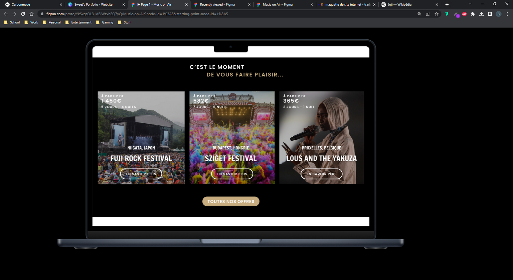Open the Extensions puzzle piece menu

473,14
